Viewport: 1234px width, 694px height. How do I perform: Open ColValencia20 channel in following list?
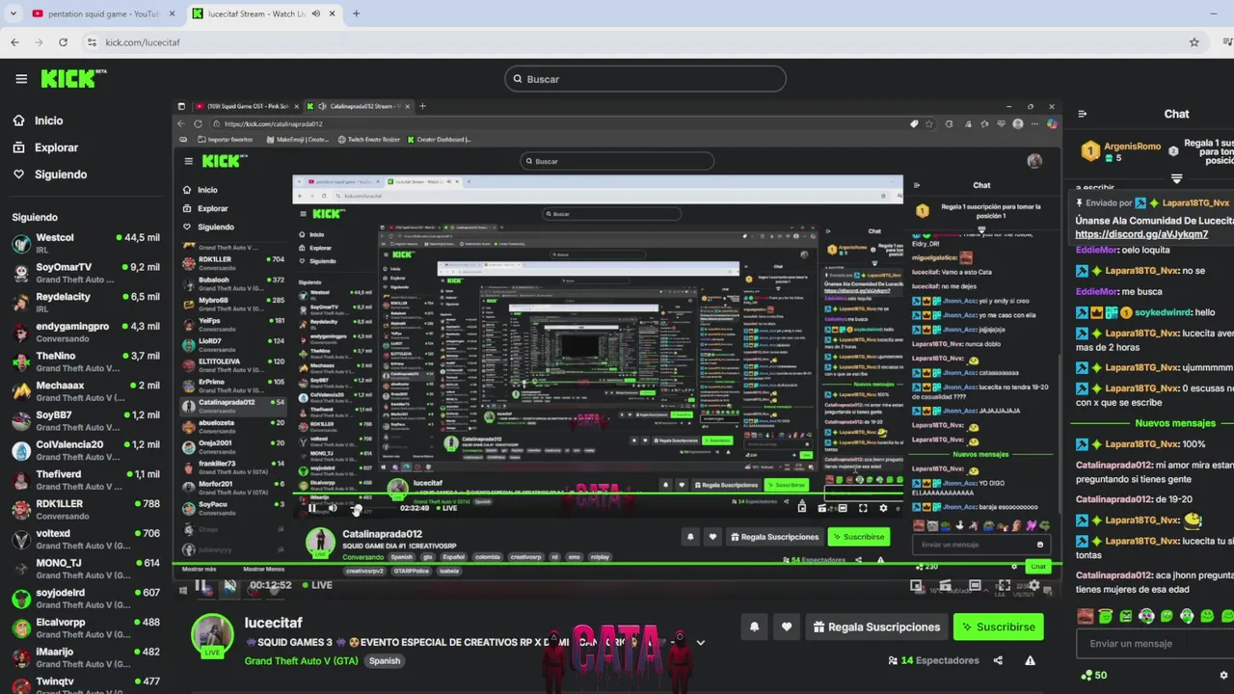coord(85,450)
